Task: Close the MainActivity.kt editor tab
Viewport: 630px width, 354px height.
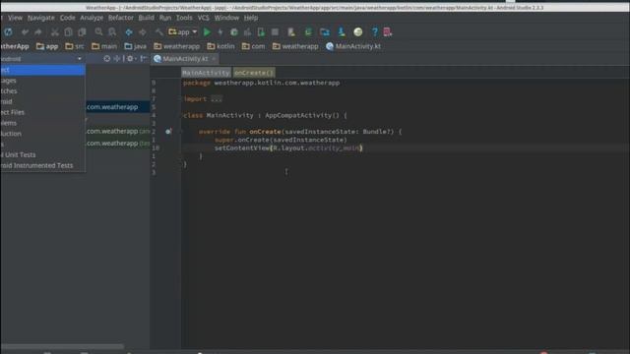Action: pyautogui.click(x=215, y=59)
